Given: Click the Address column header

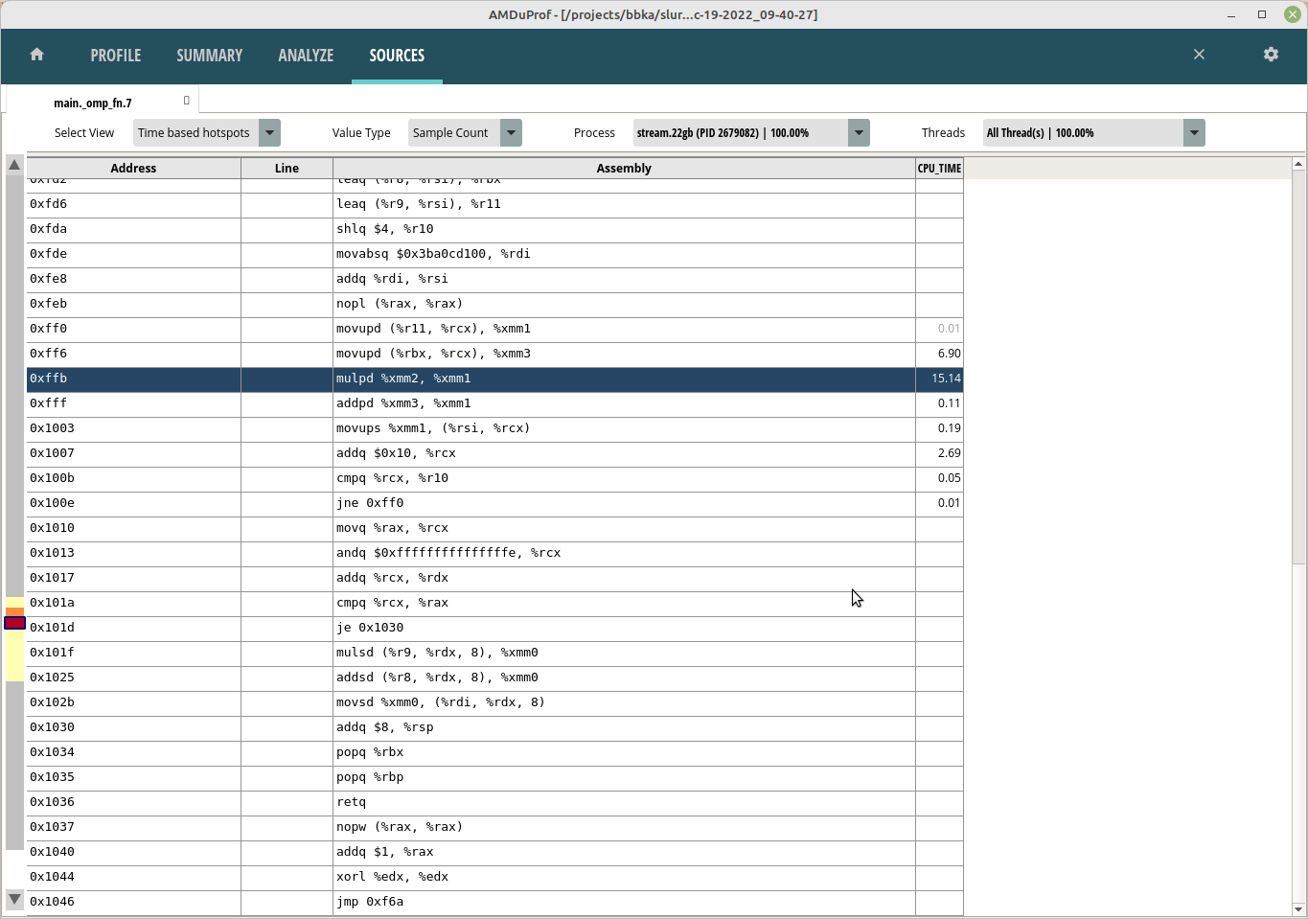Looking at the screenshot, I should pos(133,169).
